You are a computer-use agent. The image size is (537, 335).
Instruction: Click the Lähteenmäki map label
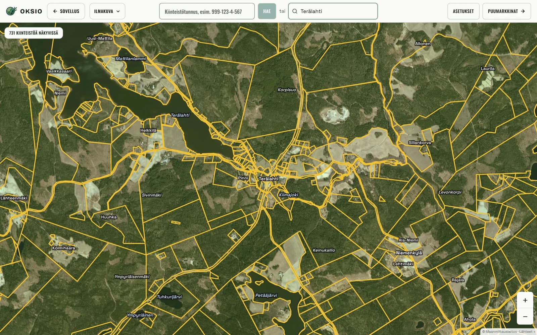14,198
